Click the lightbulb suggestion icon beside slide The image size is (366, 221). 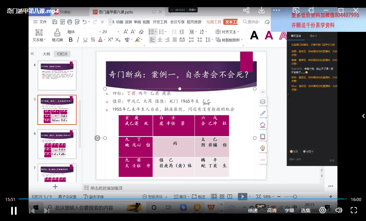point(262,148)
